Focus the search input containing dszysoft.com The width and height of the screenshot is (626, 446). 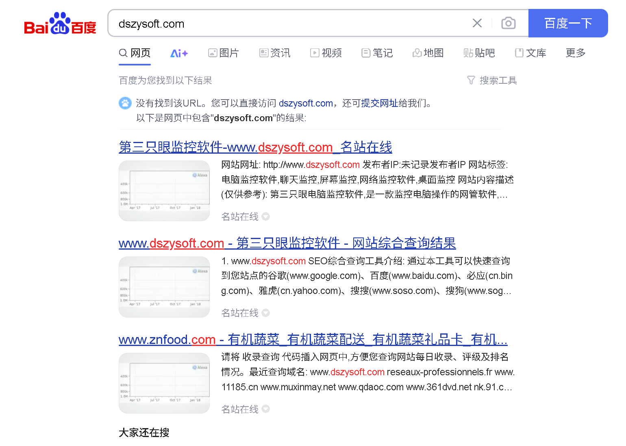(293, 24)
